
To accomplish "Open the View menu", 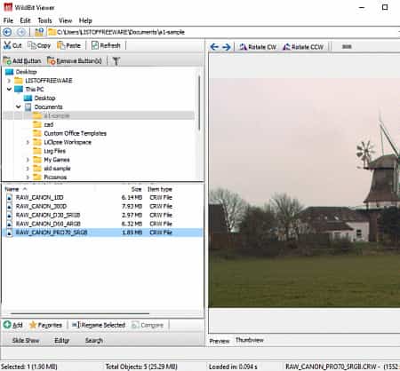I will (x=65, y=20).
